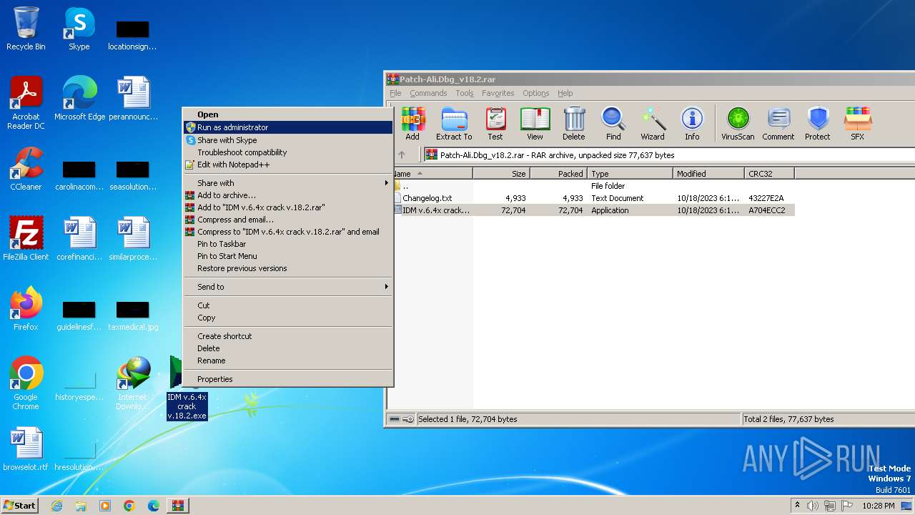The image size is (915, 515).
Task: Select the Skype desktop shortcut
Action: tap(79, 29)
